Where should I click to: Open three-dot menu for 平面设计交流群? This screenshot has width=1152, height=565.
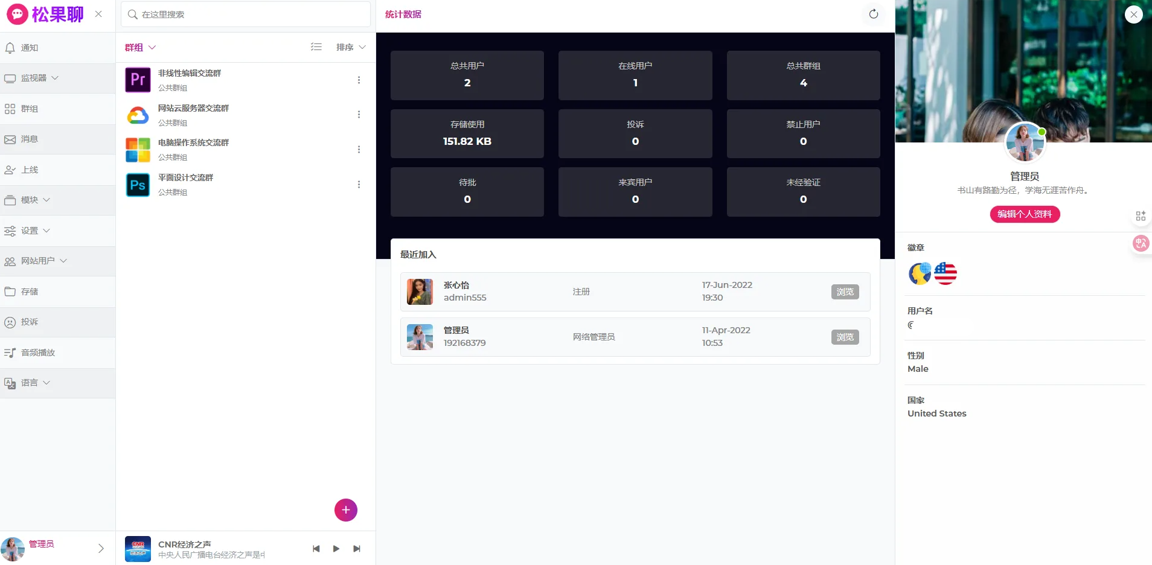(359, 185)
